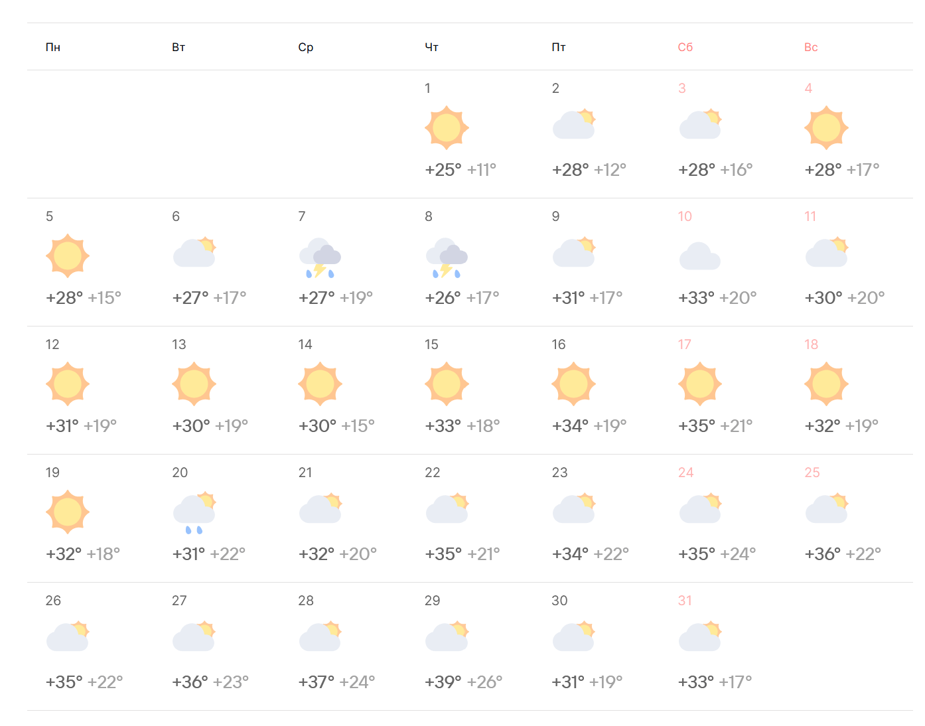
Task: Click date number 12 in the calendar
Action: [52, 344]
